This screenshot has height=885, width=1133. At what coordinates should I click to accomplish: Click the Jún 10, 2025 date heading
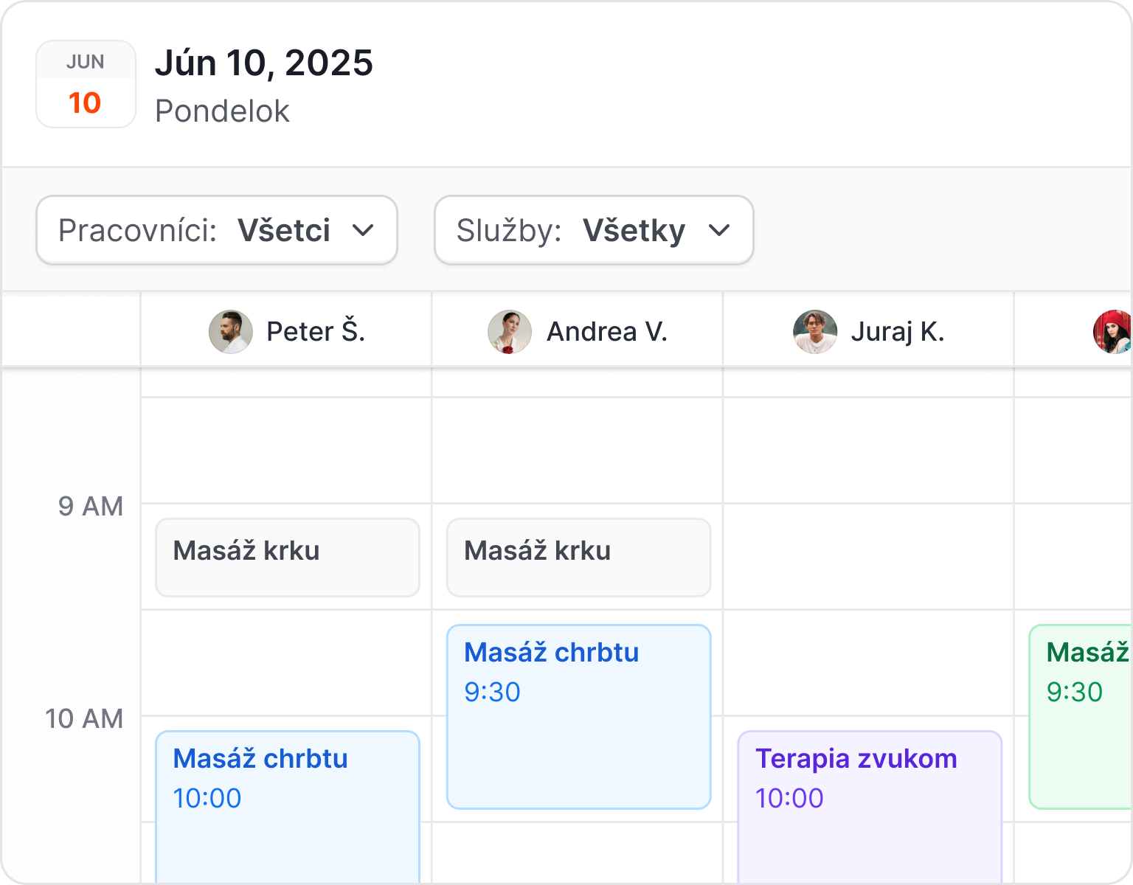[264, 63]
